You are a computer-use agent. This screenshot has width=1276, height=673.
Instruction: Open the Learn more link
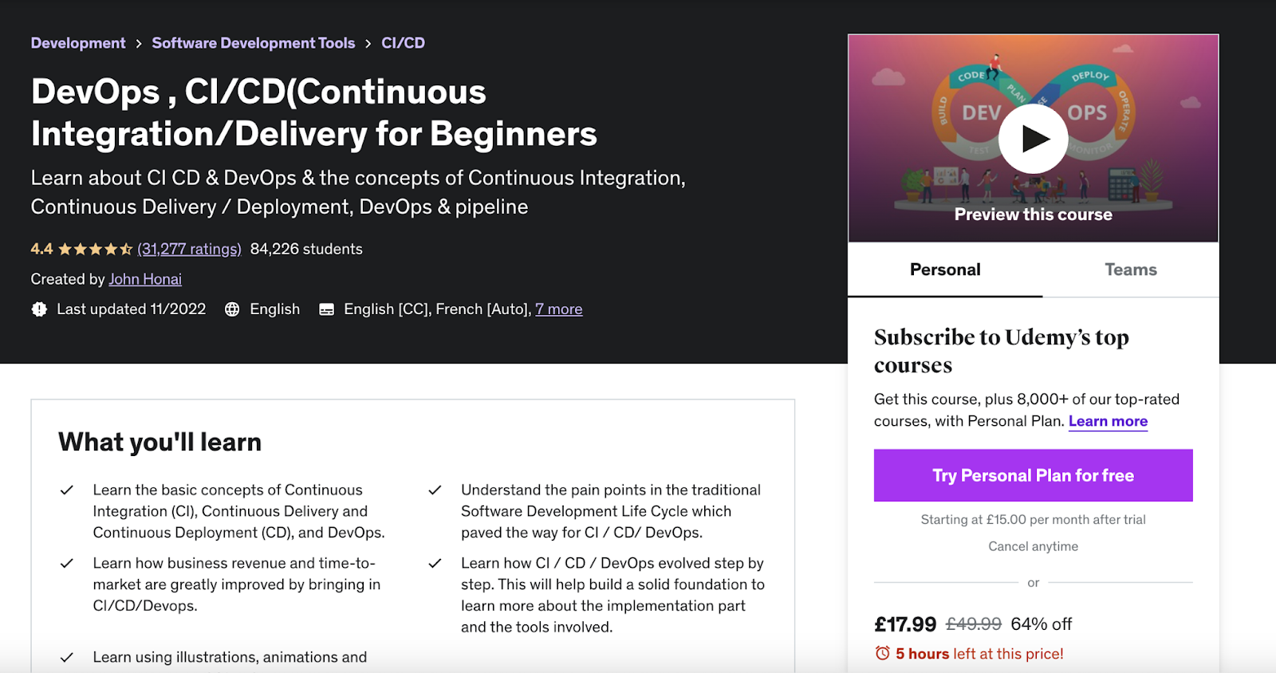click(1108, 421)
